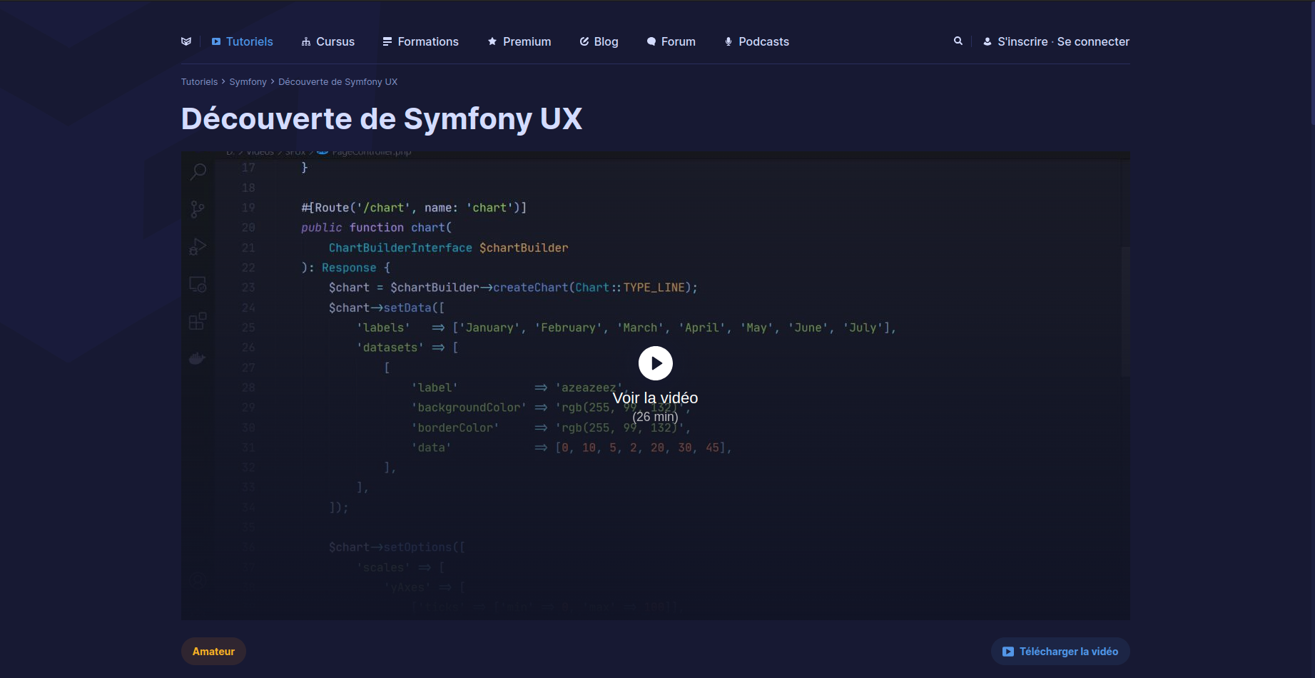
Task: Click the user icon beside S'inscrire
Action: (987, 41)
